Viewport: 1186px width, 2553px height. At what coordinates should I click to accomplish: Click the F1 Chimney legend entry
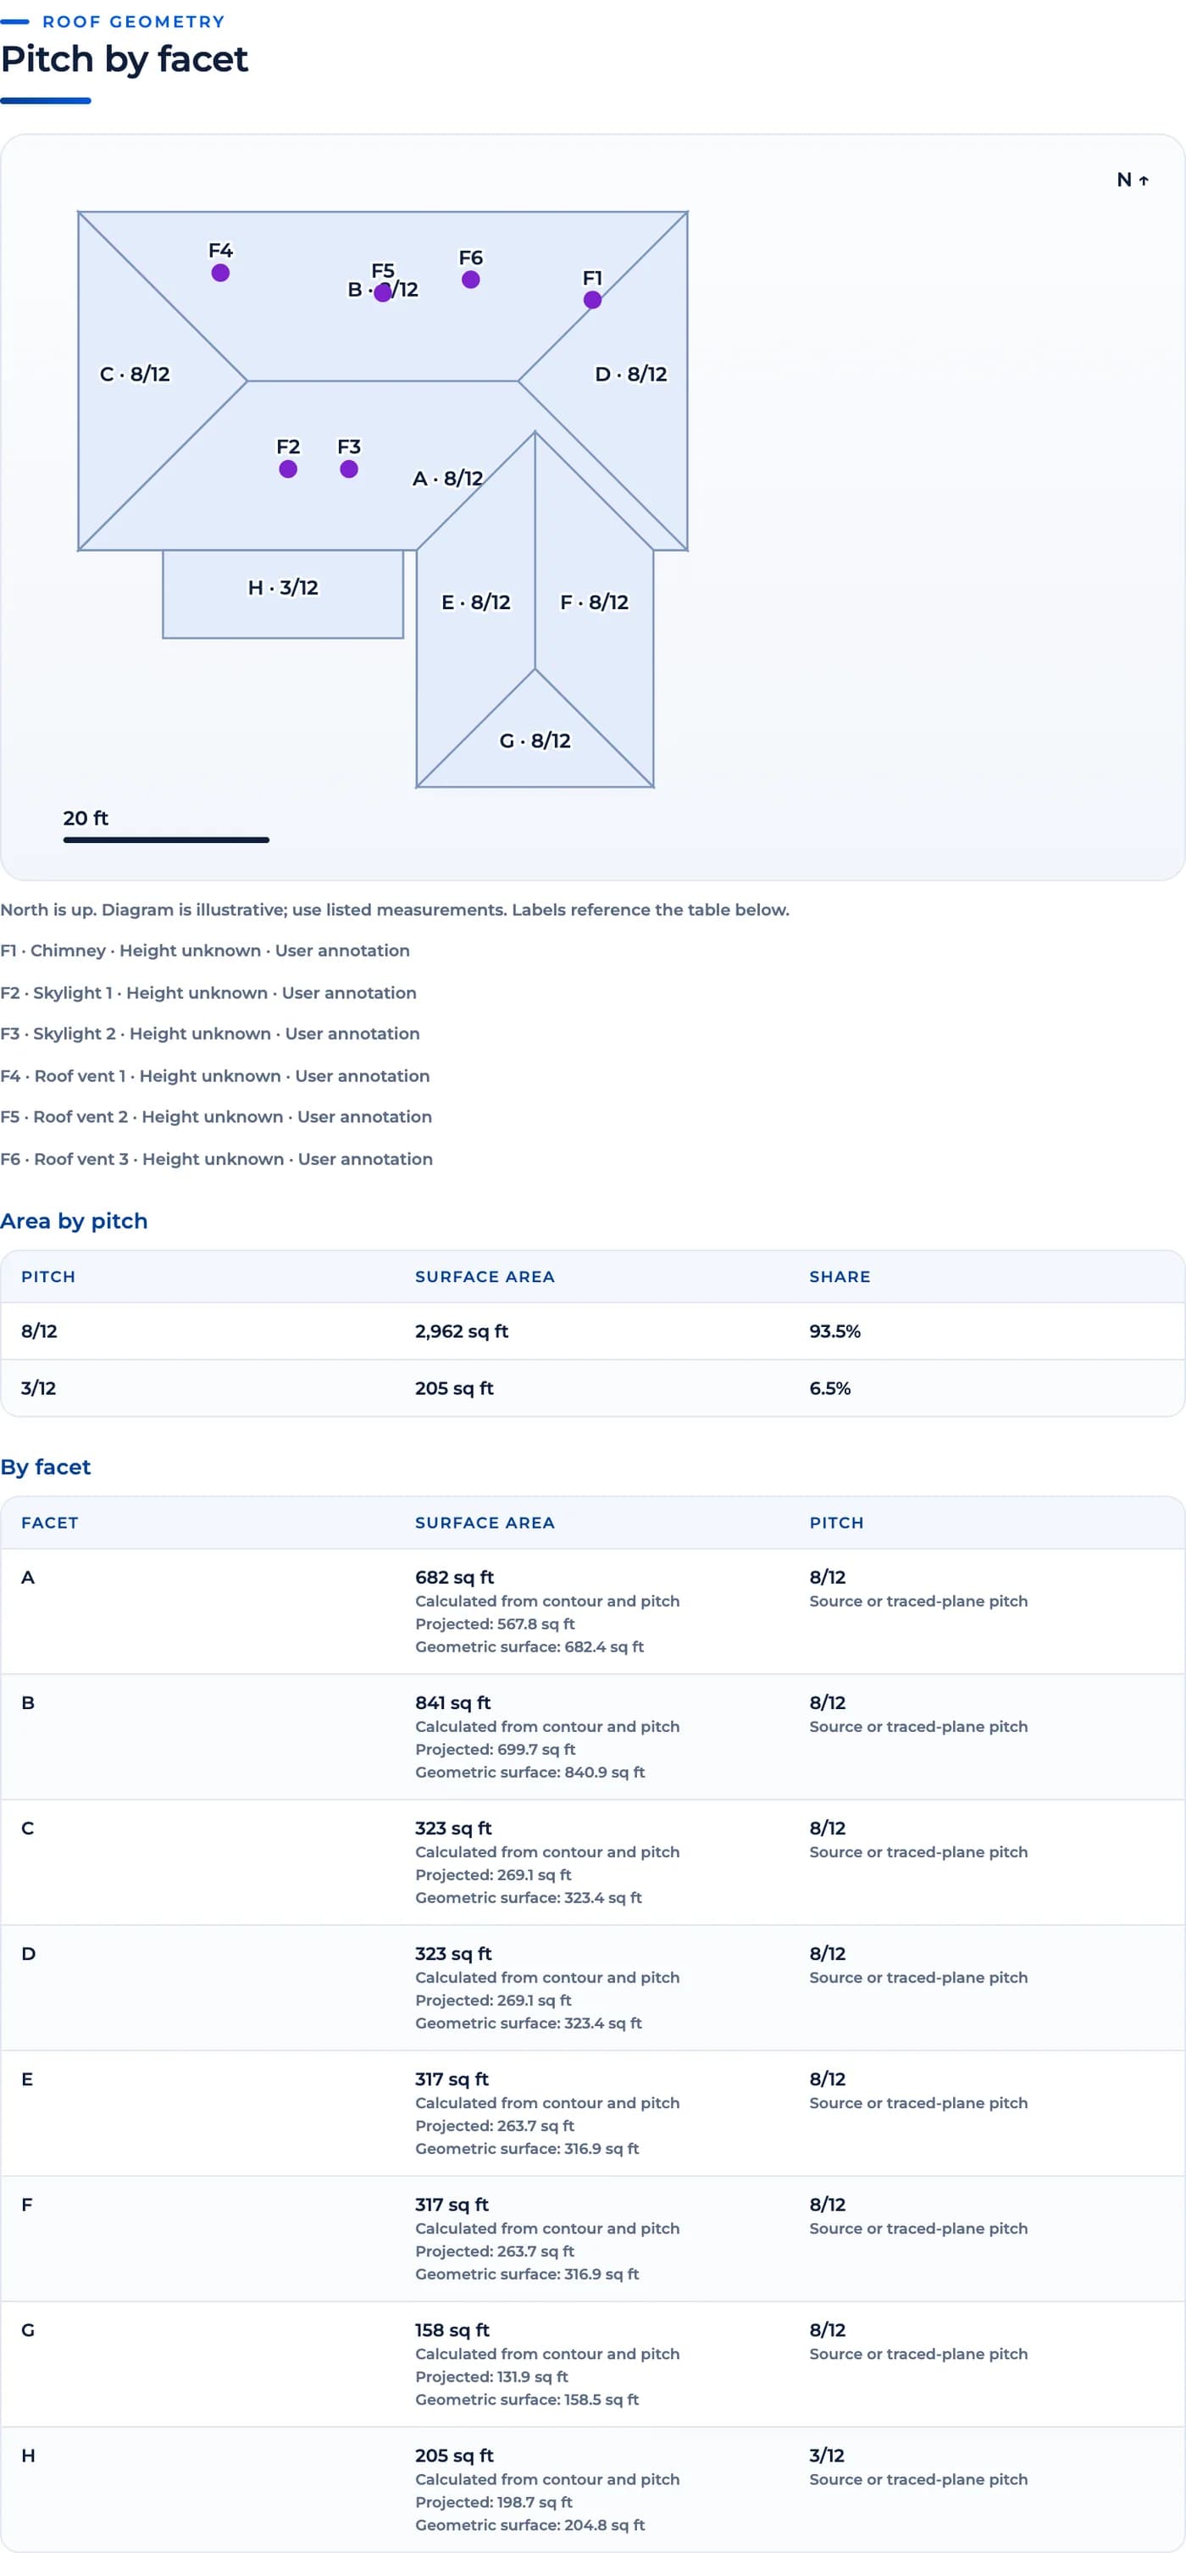click(x=205, y=951)
